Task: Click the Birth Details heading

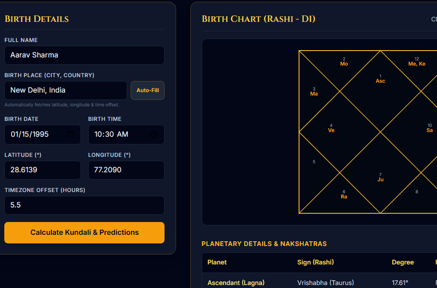Action: click(37, 19)
